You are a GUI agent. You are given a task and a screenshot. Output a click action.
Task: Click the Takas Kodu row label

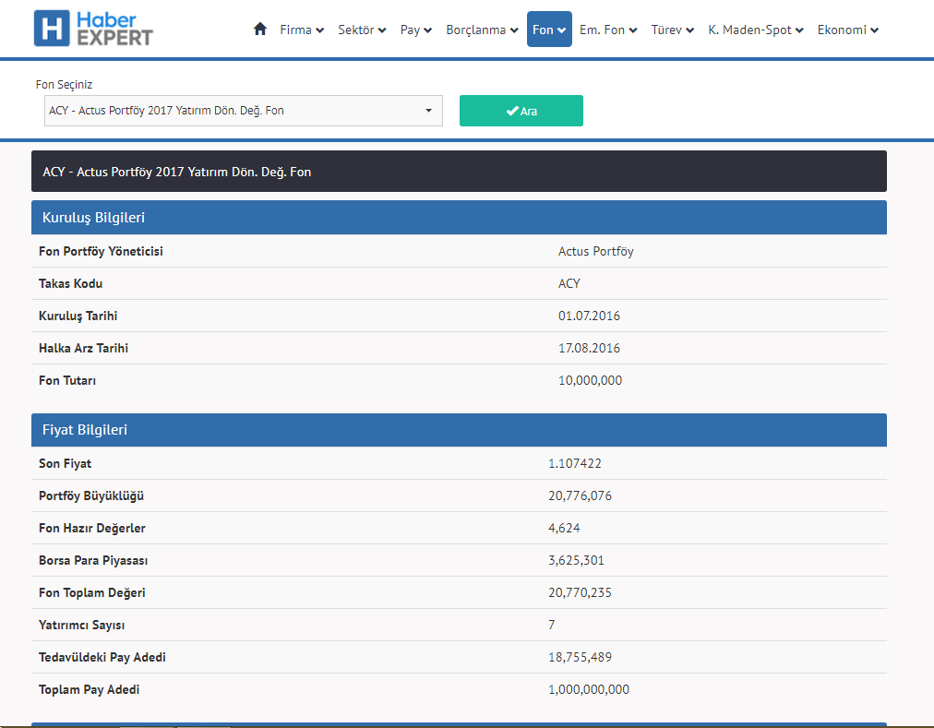click(70, 283)
